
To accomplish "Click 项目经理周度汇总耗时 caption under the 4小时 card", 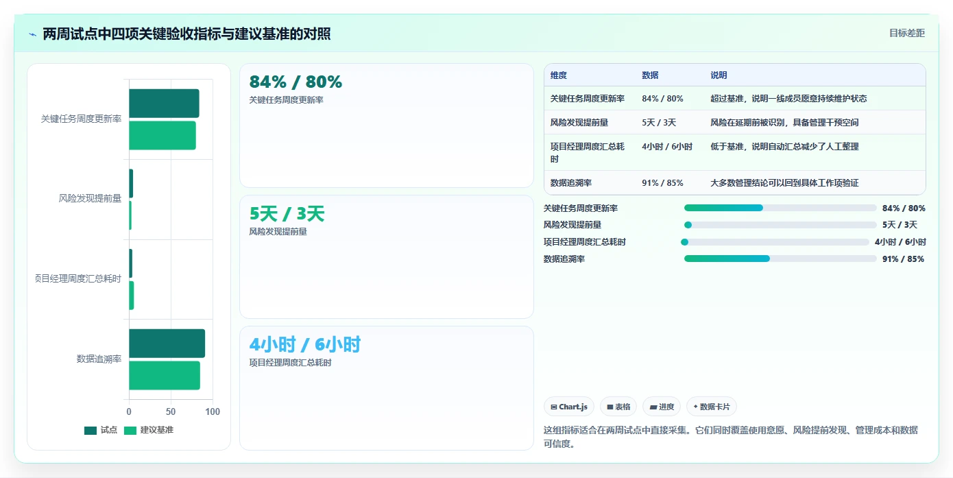I will point(290,363).
